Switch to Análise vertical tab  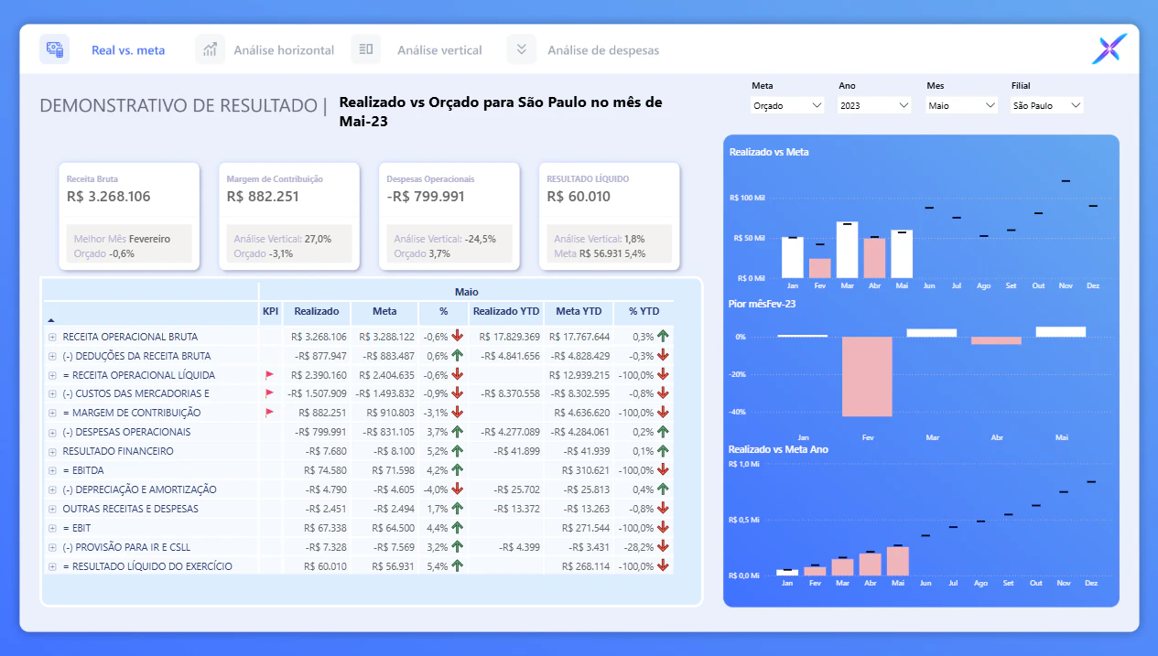point(439,50)
